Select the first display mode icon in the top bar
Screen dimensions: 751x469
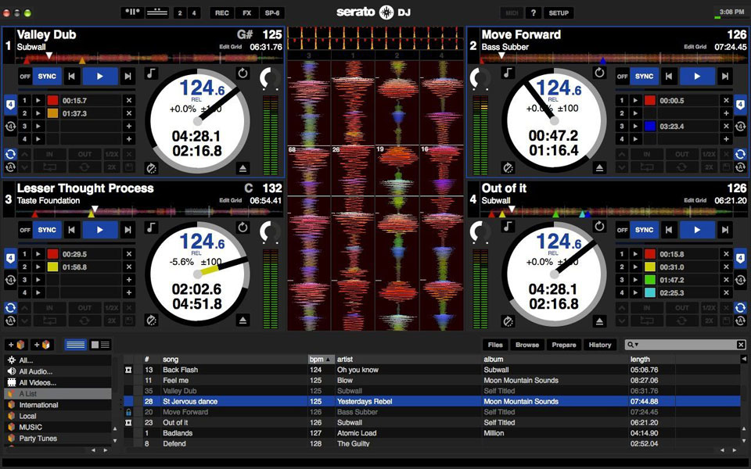click(x=132, y=13)
